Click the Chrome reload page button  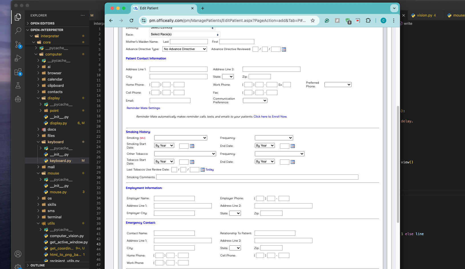pos(131,20)
